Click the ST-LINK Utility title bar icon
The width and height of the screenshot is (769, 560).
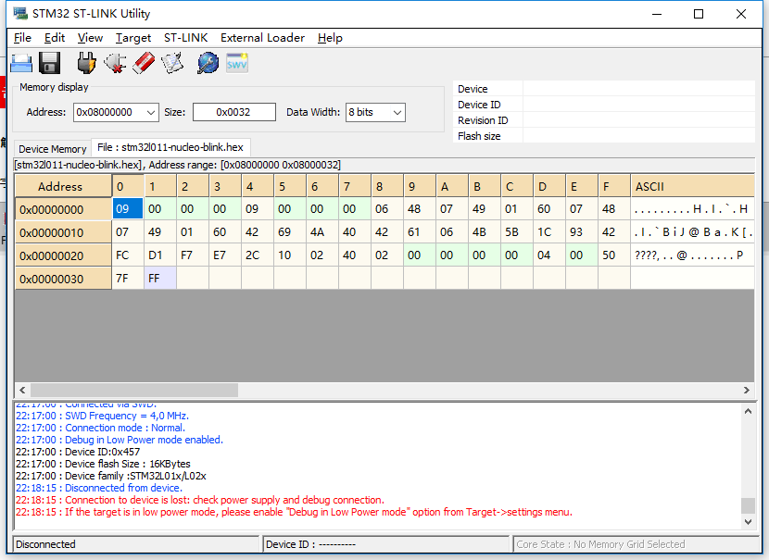tap(20, 13)
